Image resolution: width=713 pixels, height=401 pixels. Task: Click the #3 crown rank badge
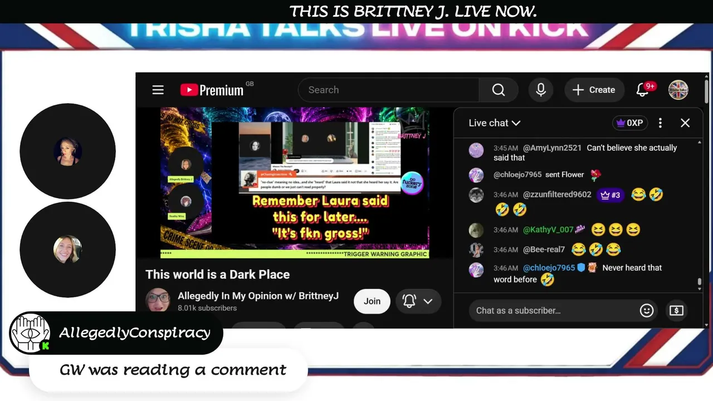610,195
